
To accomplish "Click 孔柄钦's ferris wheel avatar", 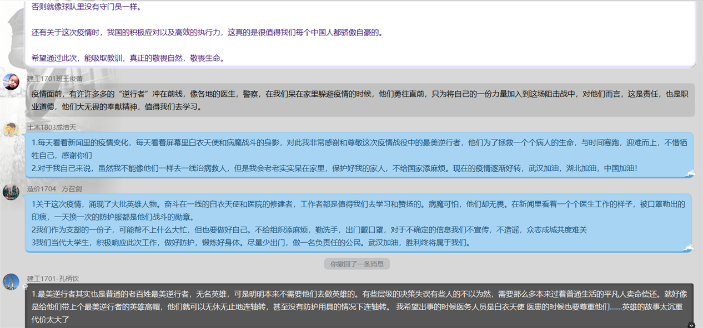I will [x=11, y=281].
